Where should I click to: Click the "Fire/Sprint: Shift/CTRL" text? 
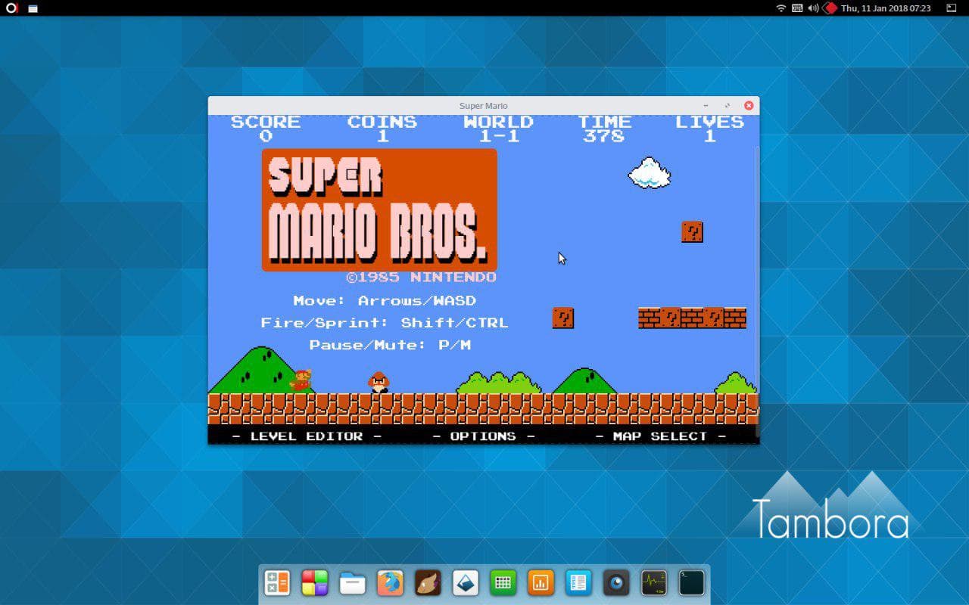click(x=385, y=322)
